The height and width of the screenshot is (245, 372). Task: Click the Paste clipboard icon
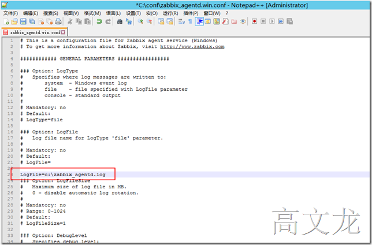88,21
